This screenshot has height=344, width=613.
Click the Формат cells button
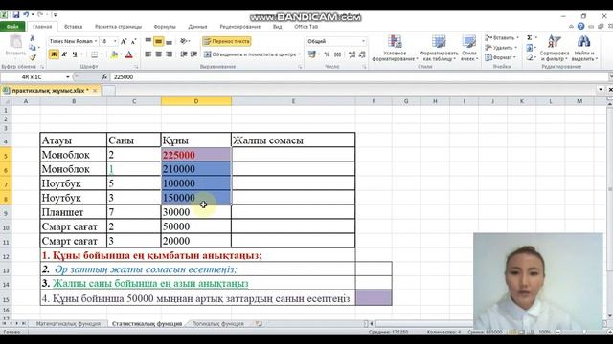pyautogui.click(x=500, y=57)
